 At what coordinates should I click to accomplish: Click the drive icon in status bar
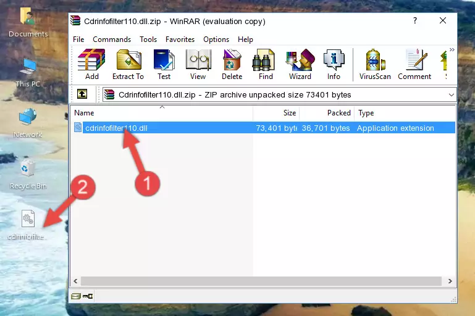coord(76,296)
